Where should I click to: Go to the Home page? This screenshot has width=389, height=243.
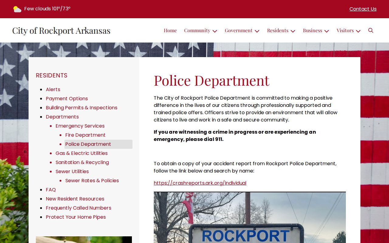(170, 30)
